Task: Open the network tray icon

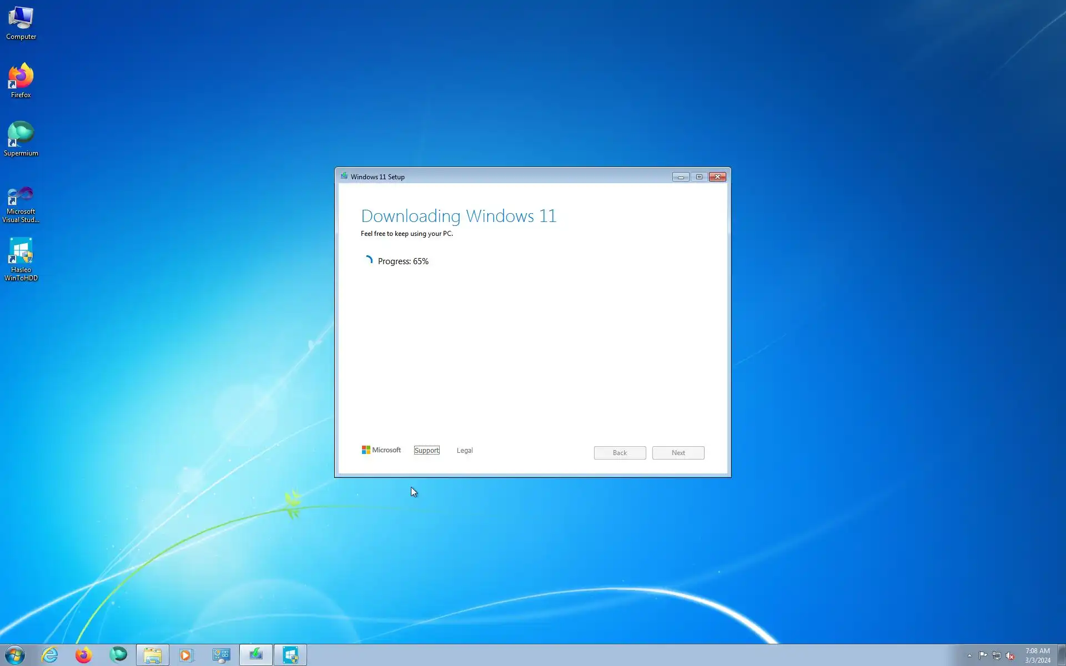Action: pyautogui.click(x=997, y=655)
